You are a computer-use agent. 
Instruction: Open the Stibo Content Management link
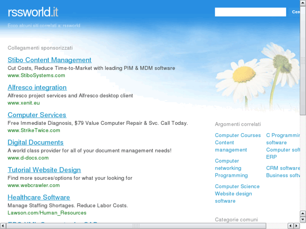pyautogui.click(x=50, y=60)
